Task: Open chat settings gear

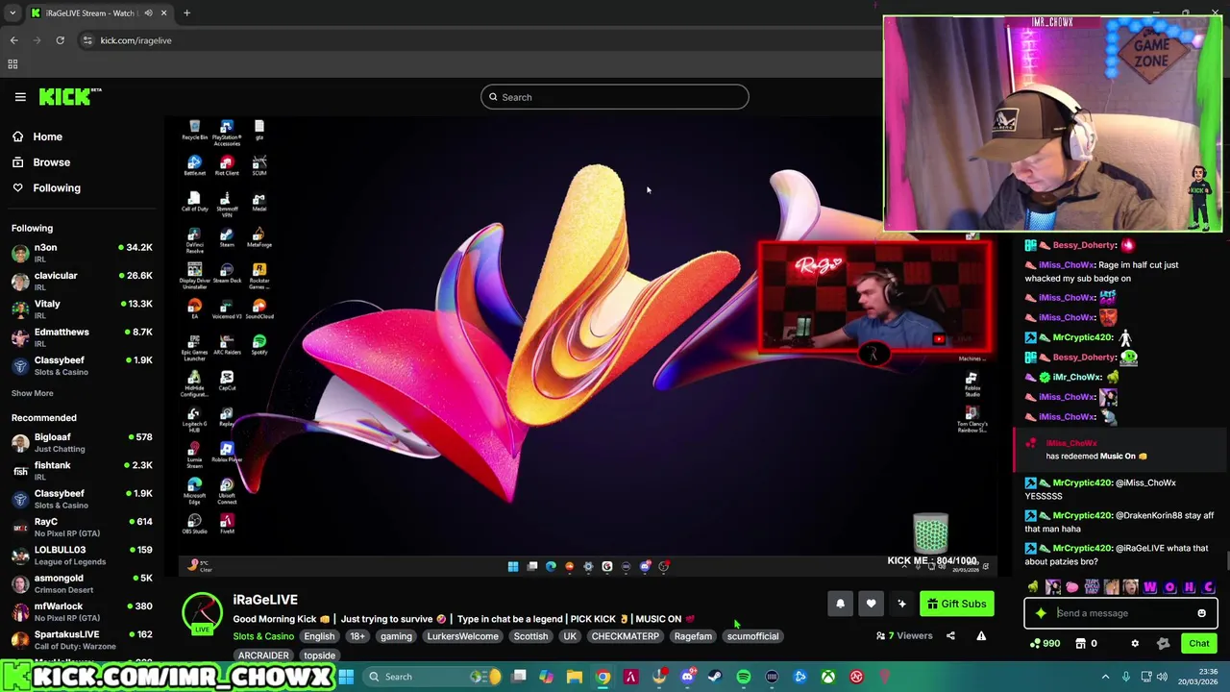Action: tap(1135, 644)
